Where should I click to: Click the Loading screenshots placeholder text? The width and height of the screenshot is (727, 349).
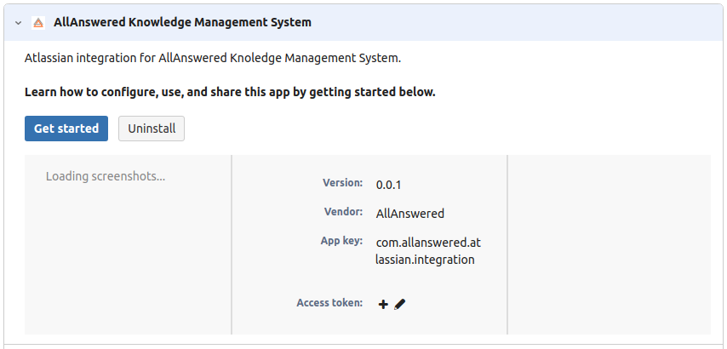pos(106,176)
